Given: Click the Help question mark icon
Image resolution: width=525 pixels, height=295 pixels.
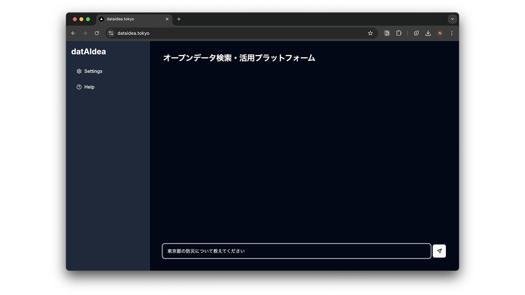Looking at the screenshot, I should [79, 87].
